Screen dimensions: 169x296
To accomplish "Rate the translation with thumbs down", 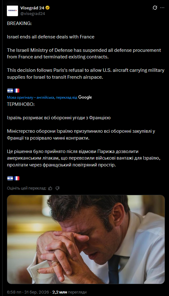I will [58, 188].
